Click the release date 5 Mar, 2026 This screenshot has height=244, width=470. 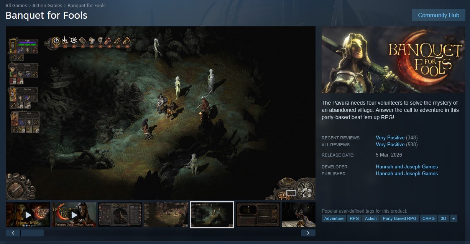389,155
